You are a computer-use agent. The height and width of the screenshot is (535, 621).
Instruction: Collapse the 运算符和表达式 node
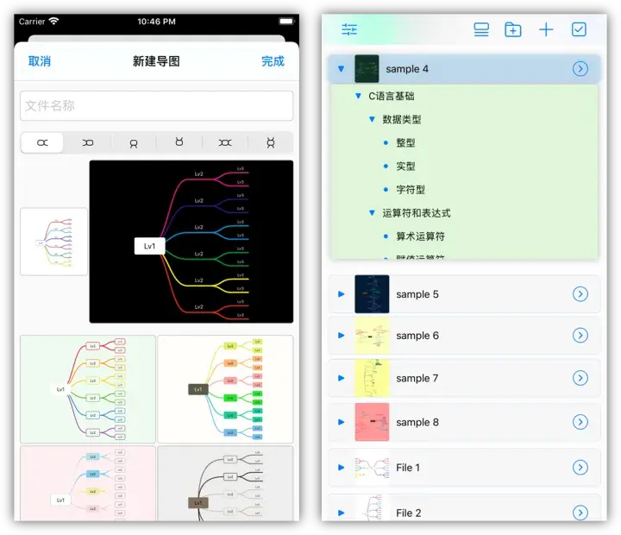point(372,213)
